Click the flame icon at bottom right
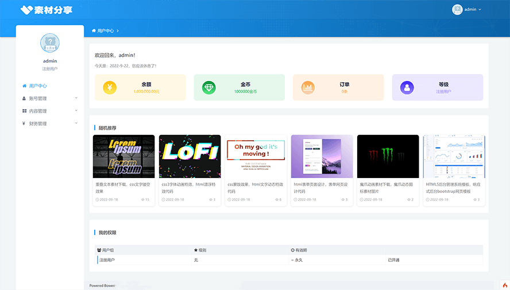 pos(505,285)
